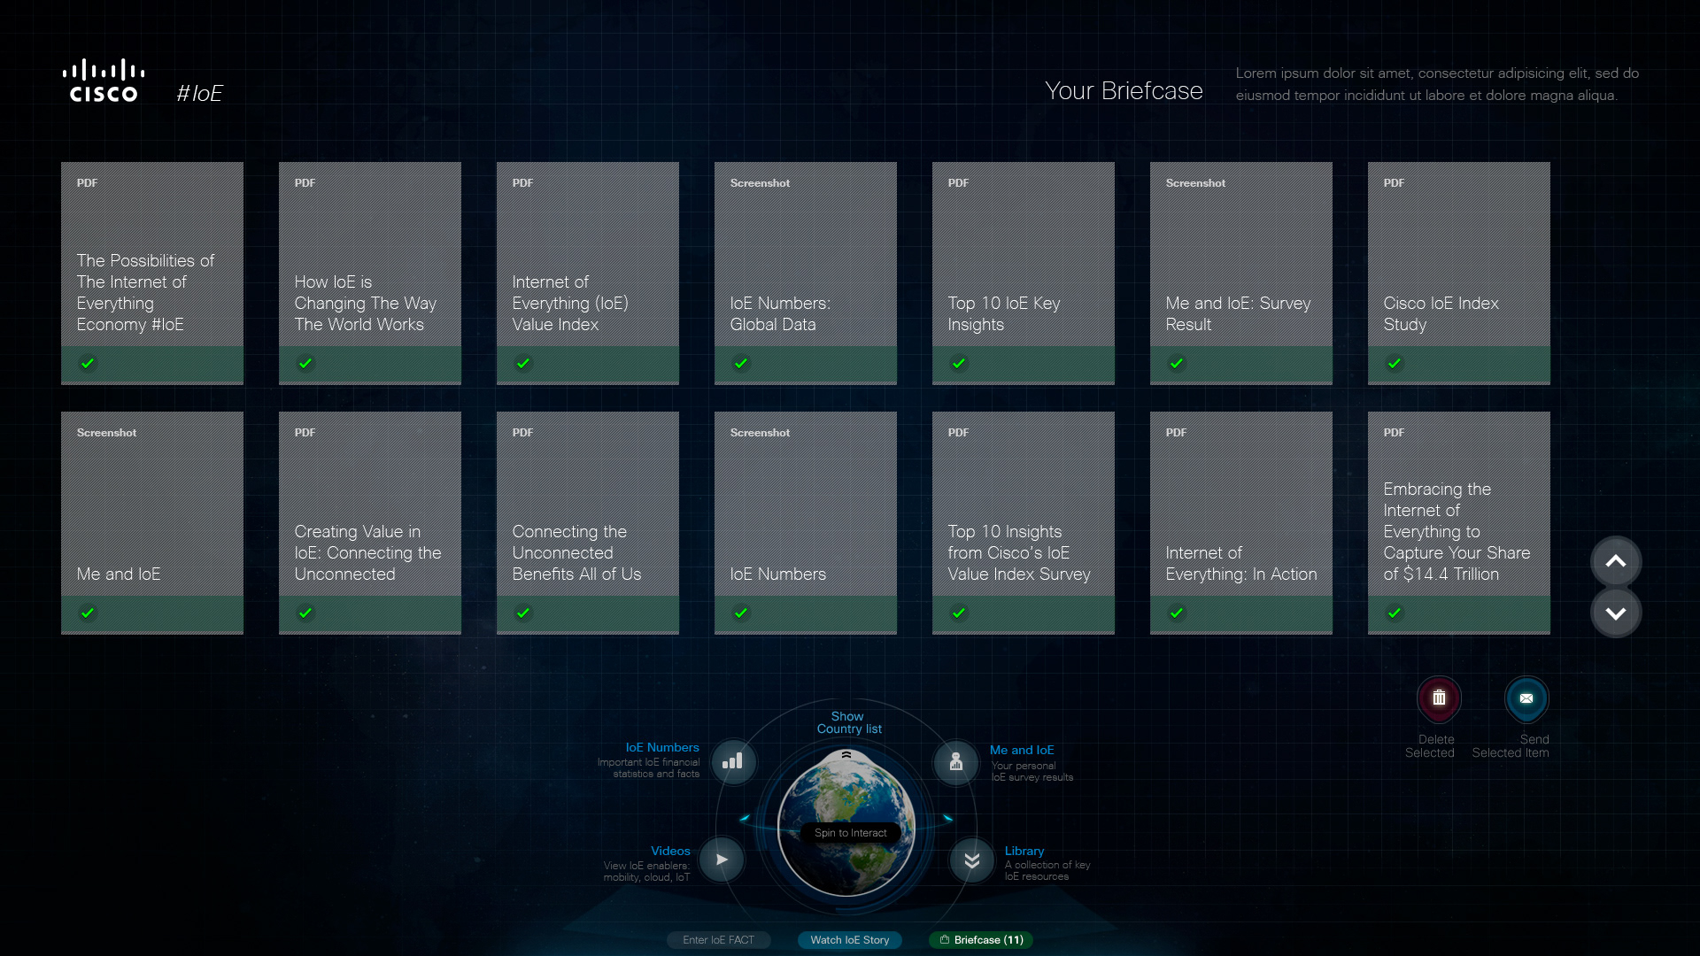The width and height of the screenshot is (1700, 956).
Task: Click the Send Selected Item label
Action: [1511, 746]
